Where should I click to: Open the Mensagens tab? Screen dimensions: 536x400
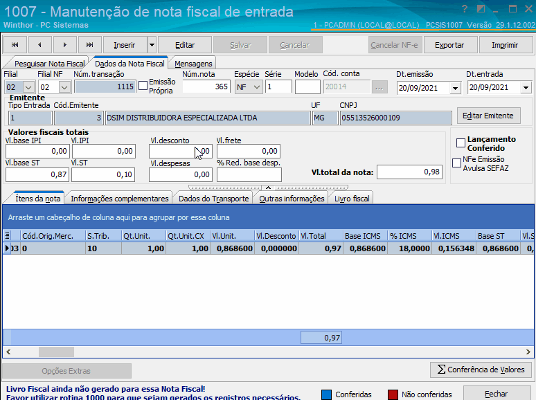[x=193, y=64]
